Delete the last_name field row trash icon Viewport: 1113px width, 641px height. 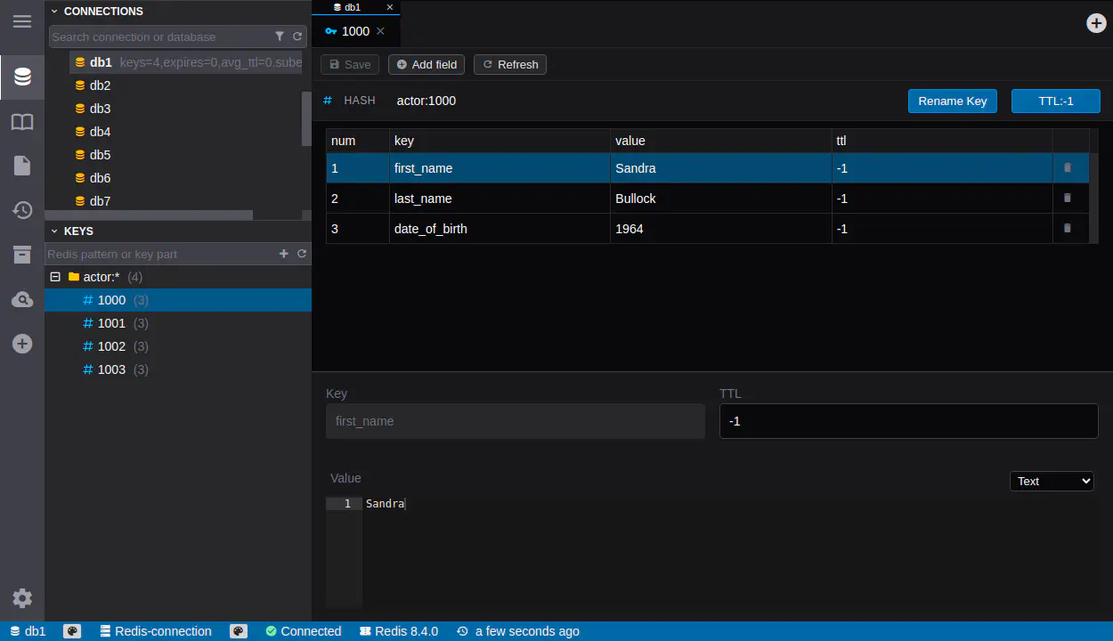pos(1068,198)
